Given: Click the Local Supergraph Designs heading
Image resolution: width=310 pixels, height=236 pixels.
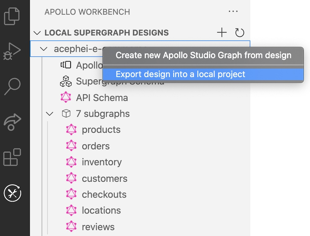Looking at the screenshot, I should click(x=107, y=33).
